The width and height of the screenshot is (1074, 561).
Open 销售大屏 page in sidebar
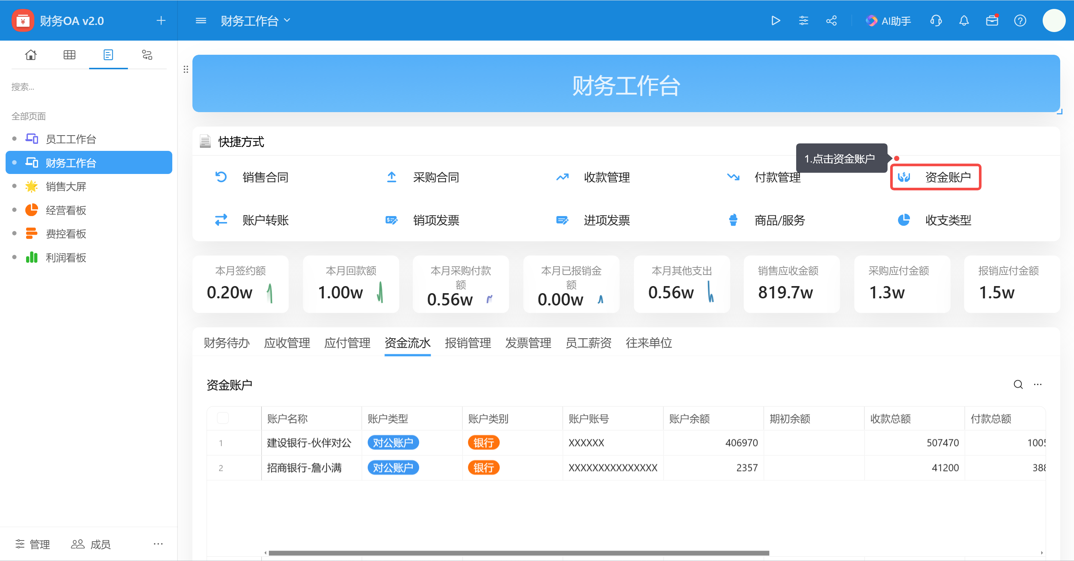point(89,186)
